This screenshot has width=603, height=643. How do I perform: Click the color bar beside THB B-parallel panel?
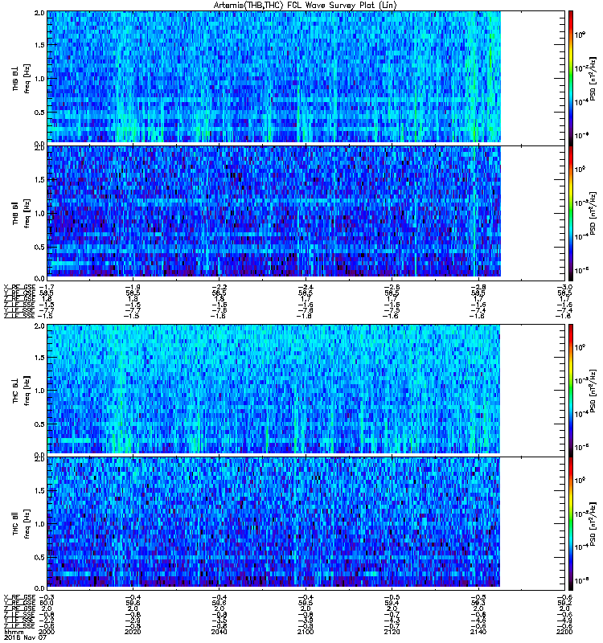[571, 213]
